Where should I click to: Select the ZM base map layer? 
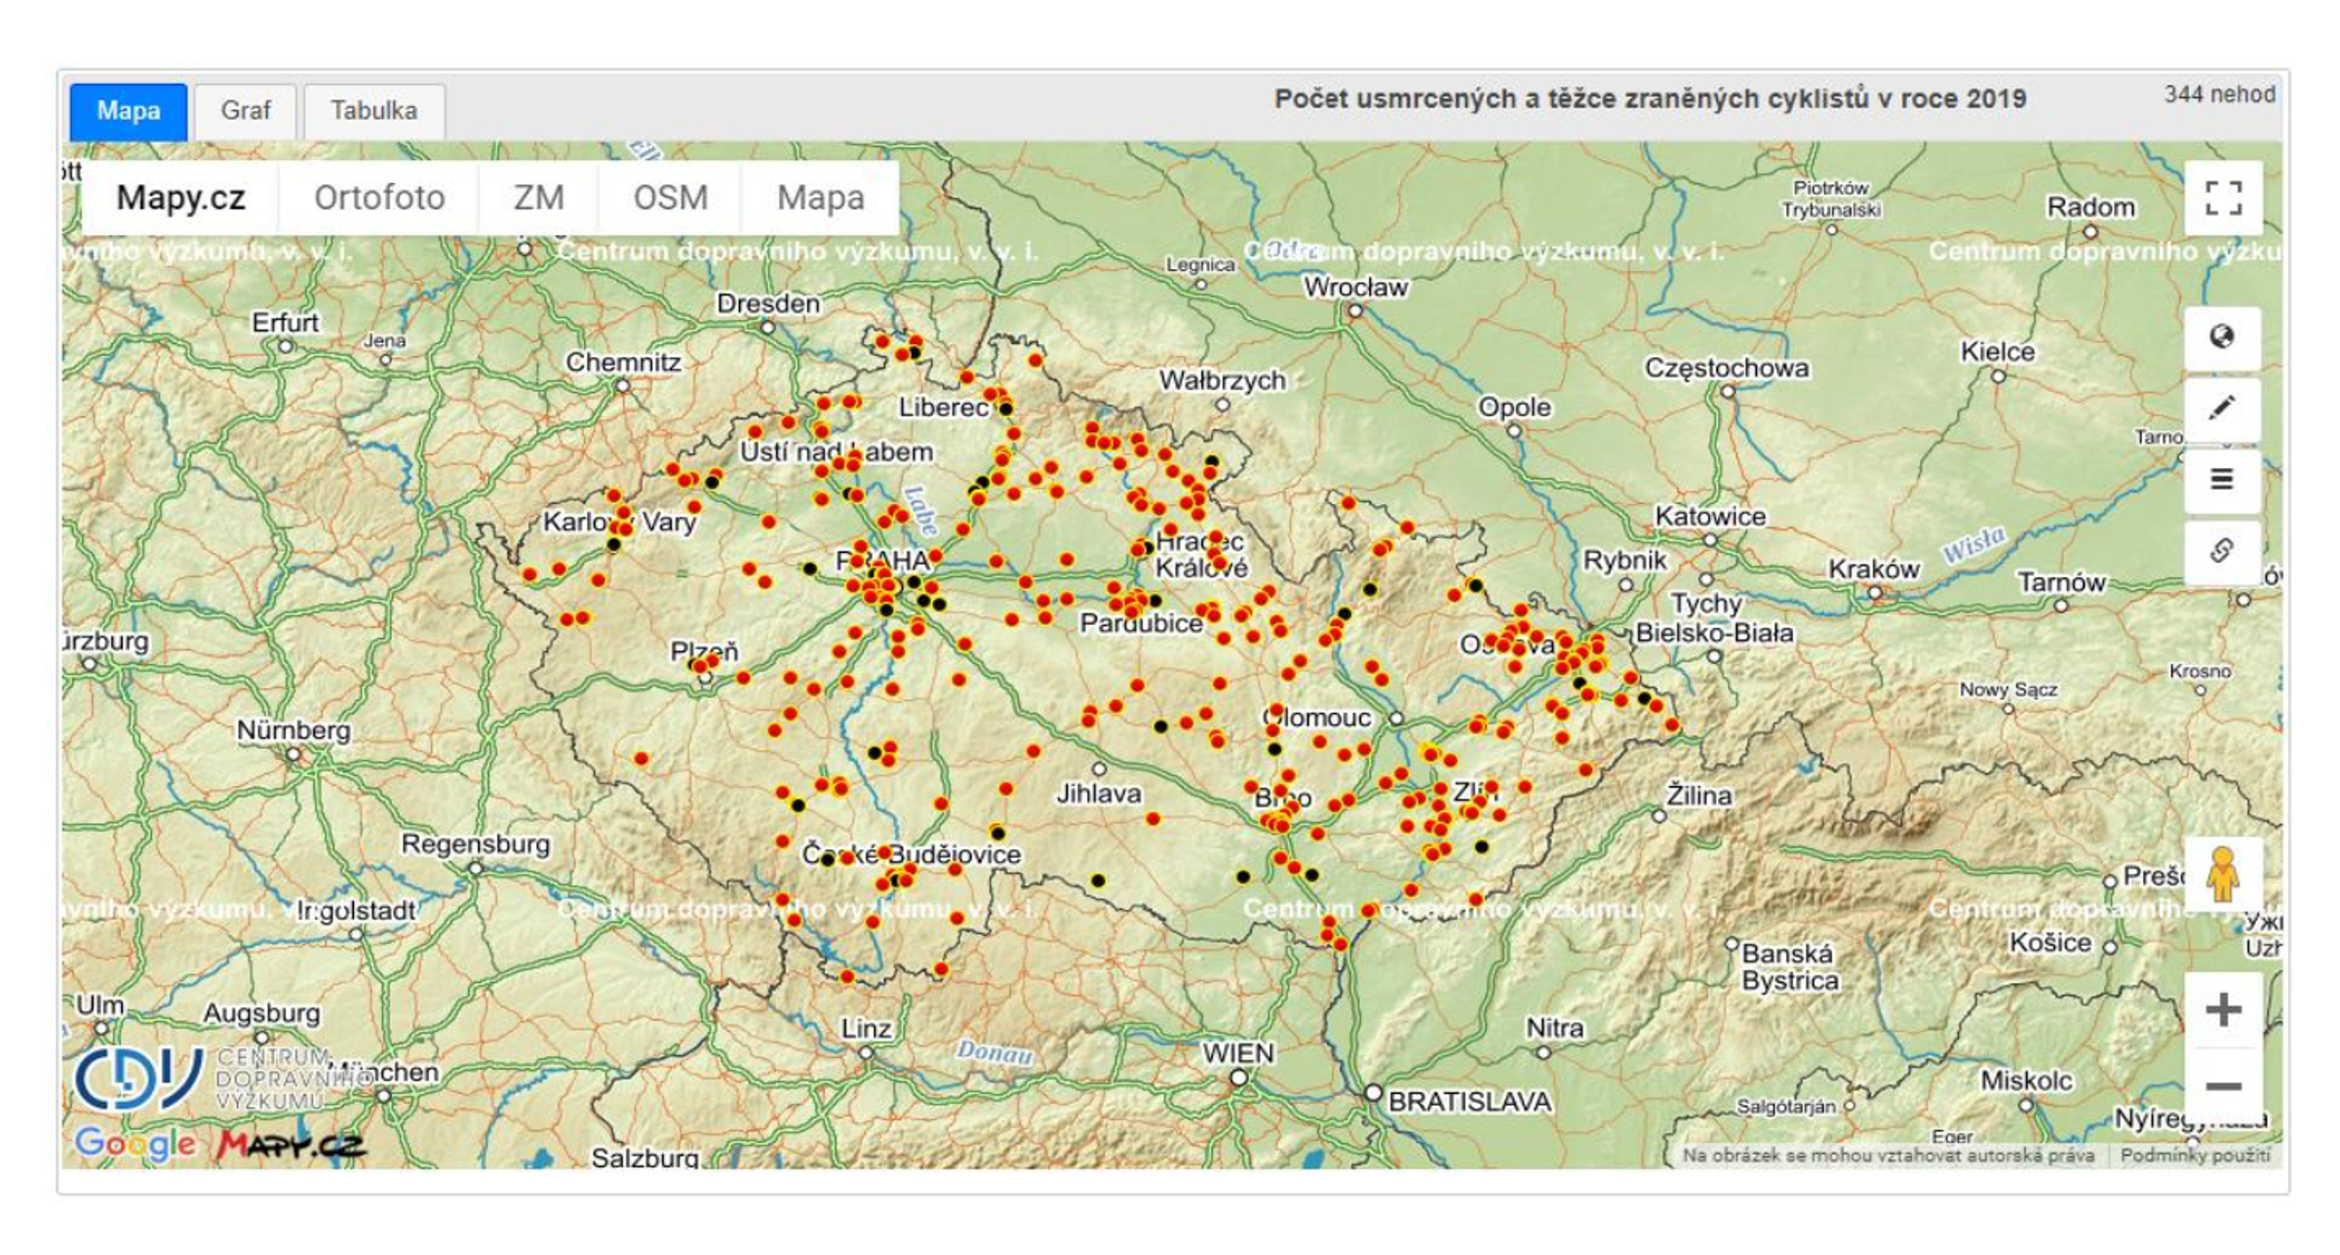(538, 198)
